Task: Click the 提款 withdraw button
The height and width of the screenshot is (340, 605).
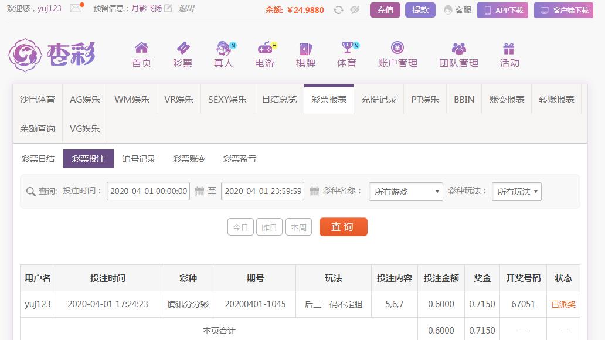Action: coord(420,10)
